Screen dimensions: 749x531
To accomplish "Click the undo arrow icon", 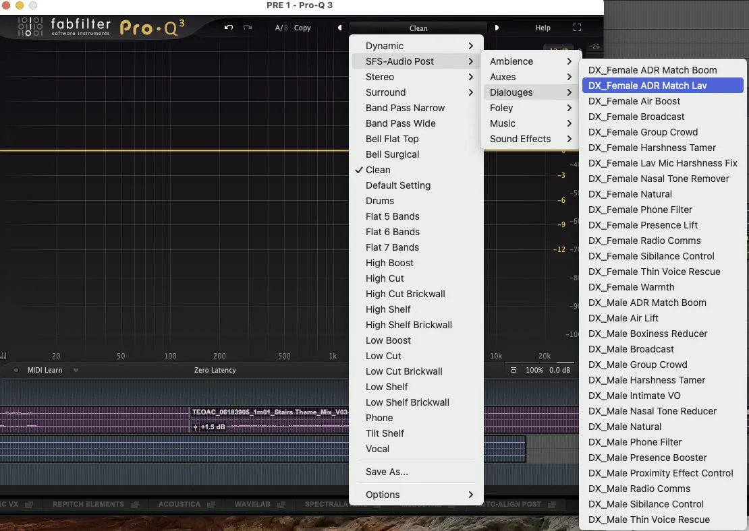I will coord(229,27).
